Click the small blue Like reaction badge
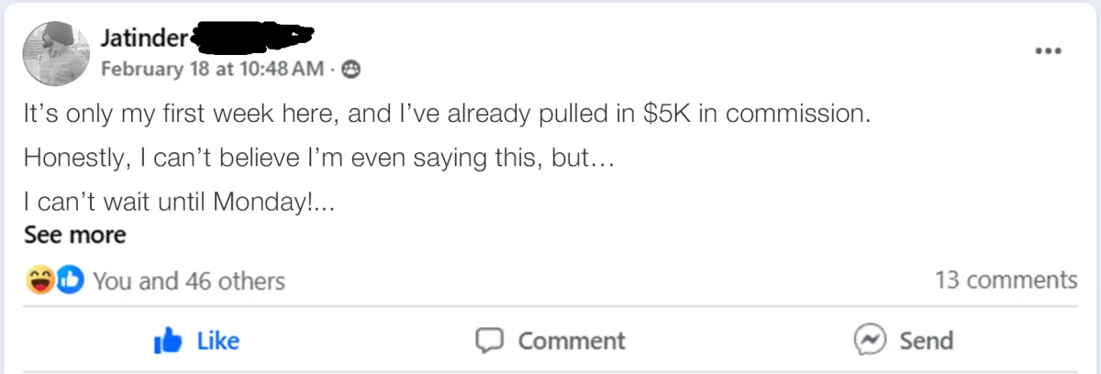This screenshot has height=374, width=1101. click(x=69, y=280)
